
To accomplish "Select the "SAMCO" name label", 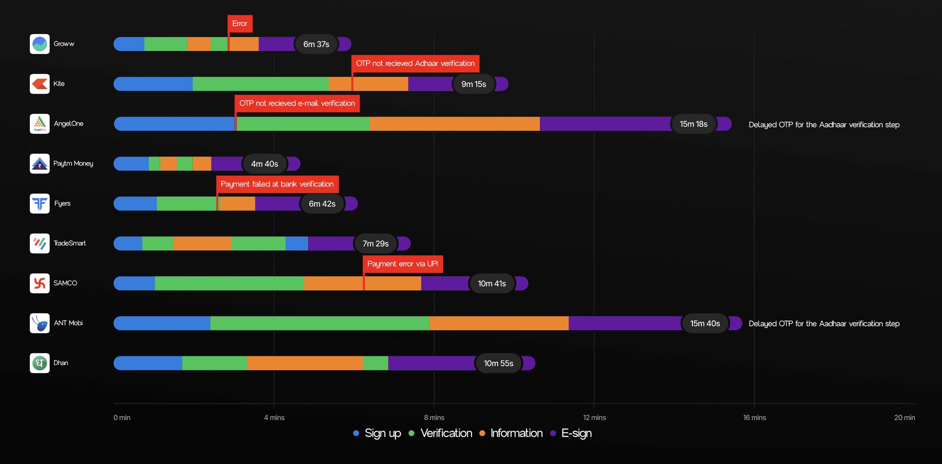I will point(65,283).
